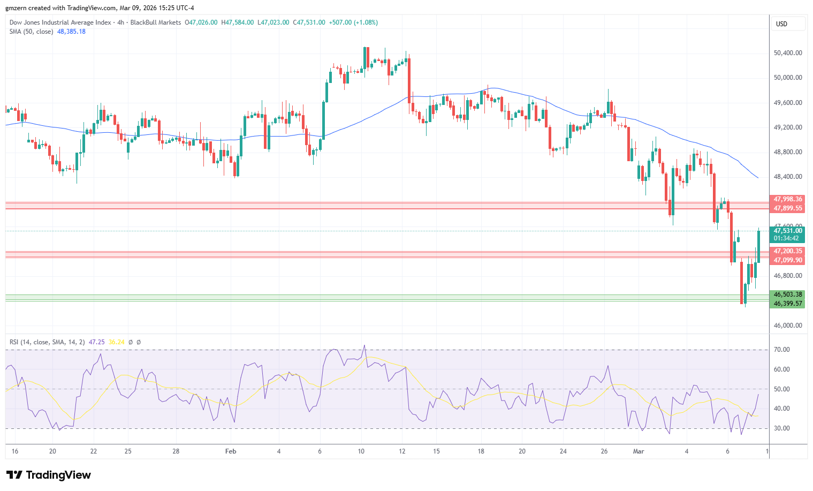Click the 46,800.00 price axis label
The height and width of the screenshot is (491, 813).
click(x=788, y=276)
